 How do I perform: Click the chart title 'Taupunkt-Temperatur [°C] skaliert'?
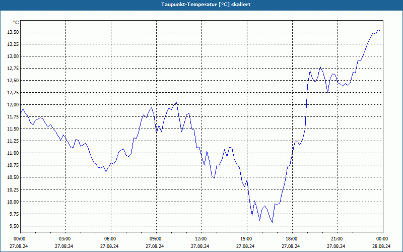tap(206, 5)
